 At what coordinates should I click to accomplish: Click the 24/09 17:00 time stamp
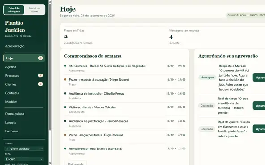(x=176, y=135)
